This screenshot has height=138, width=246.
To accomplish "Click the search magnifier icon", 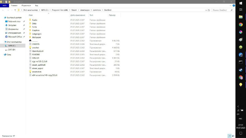I will (x=232, y=10).
